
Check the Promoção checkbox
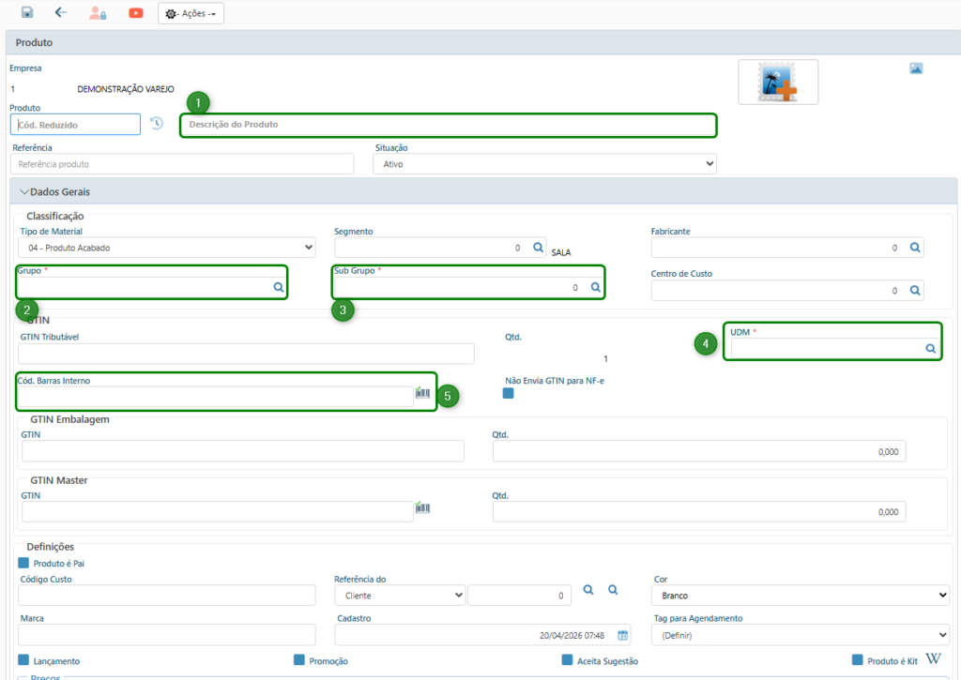[x=299, y=660]
